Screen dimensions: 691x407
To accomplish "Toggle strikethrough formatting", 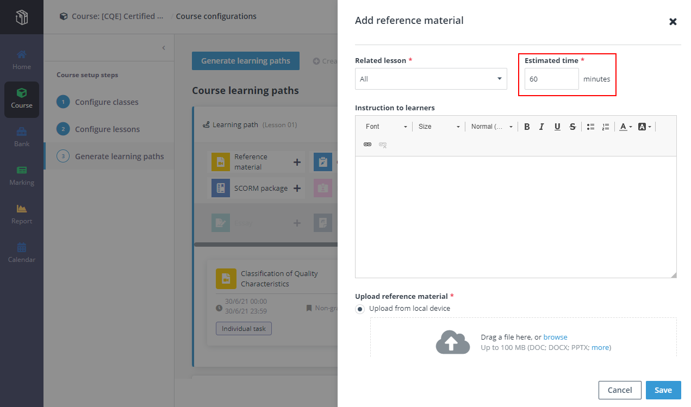I will coord(572,127).
